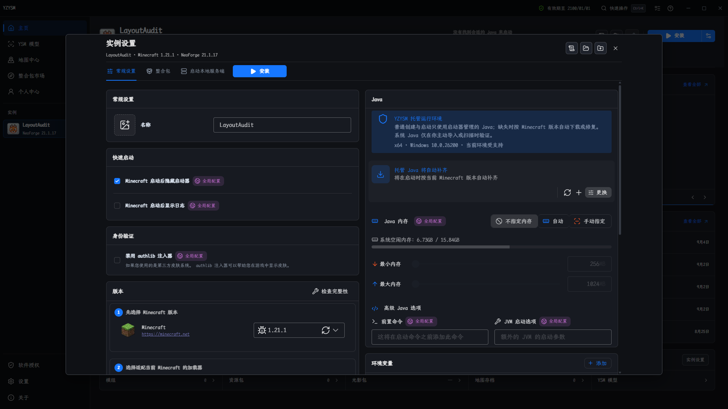Click the 前置命令 input field
The image size is (728, 409).
click(x=430, y=337)
